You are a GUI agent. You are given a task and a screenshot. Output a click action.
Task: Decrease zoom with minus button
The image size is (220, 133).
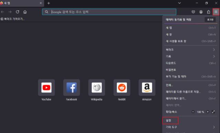193,112
